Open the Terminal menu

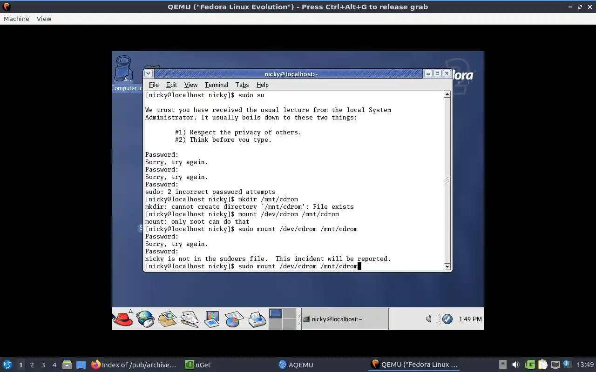pyautogui.click(x=217, y=85)
